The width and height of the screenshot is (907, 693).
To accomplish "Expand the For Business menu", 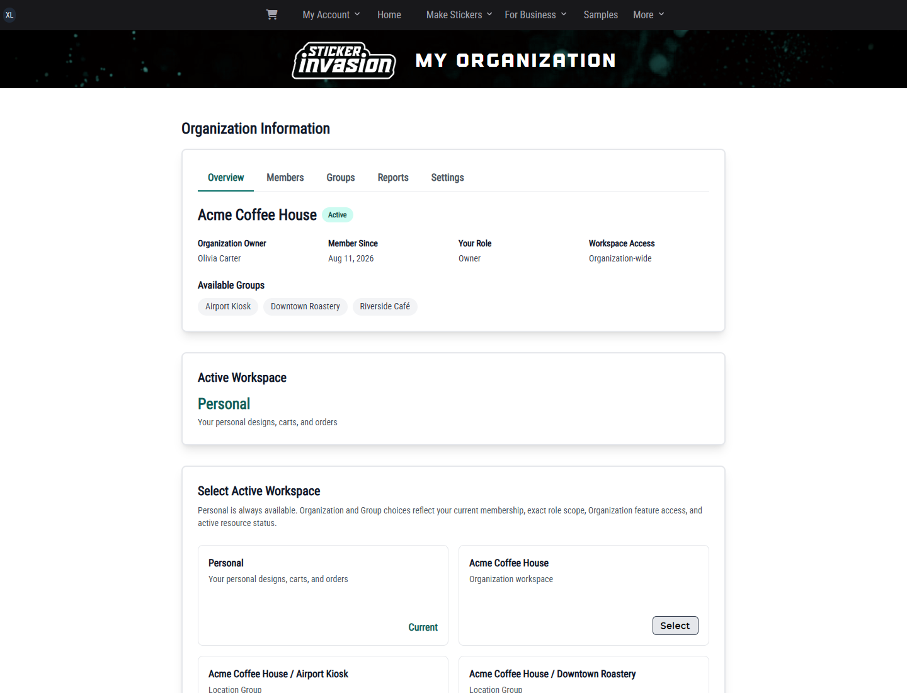I will pos(536,14).
